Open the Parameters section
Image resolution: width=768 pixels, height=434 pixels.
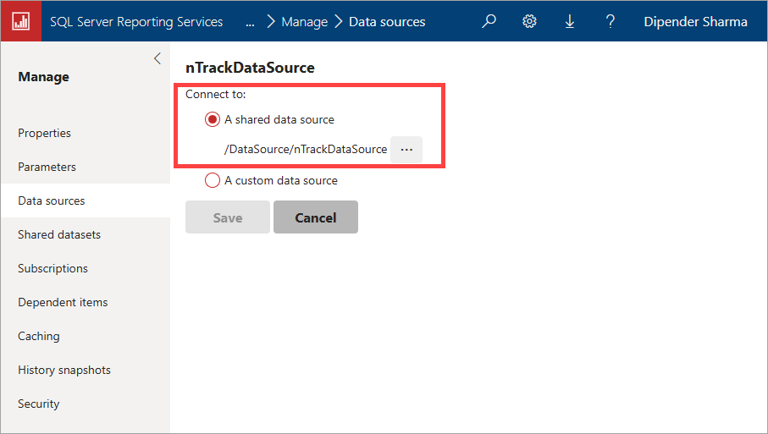[47, 167]
